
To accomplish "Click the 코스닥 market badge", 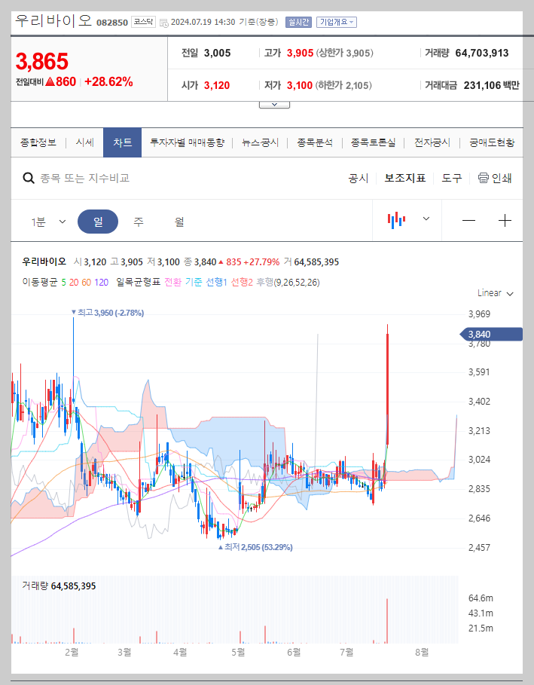I will click(x=143, y=22).
